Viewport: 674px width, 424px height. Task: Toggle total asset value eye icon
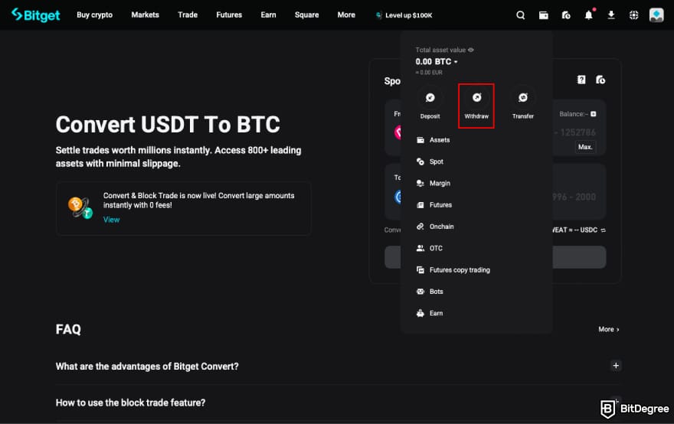(x=471, y=50)
